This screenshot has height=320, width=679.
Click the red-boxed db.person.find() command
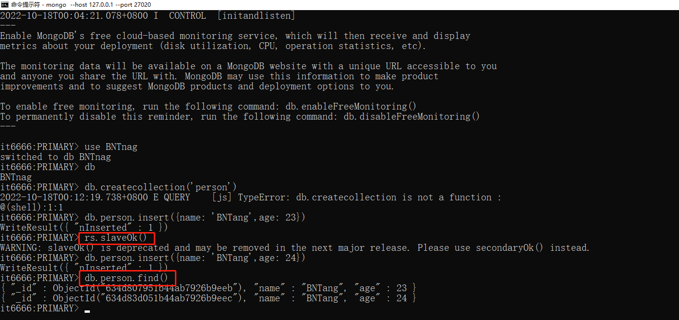[x=127, y=278]
